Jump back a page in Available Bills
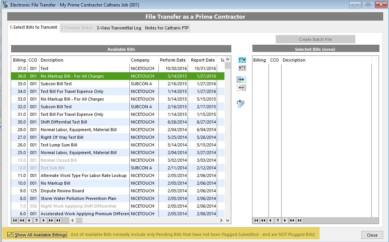Image resolution: width=389 pixels, height=242 pixels. (x=22, y=221)
